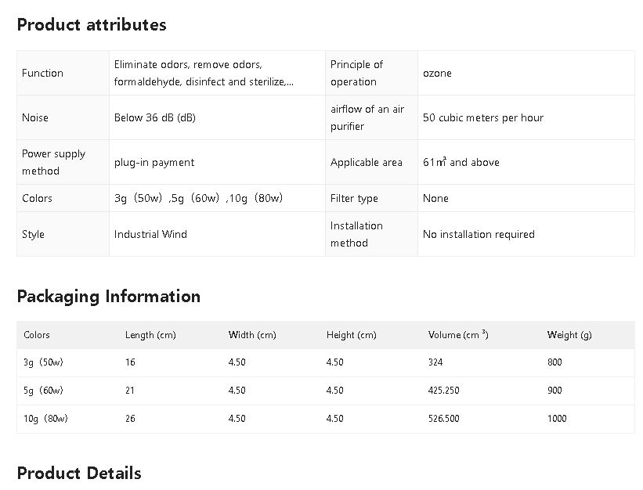Select the 3g (50w) packaging row
The image size is (643, 490).
(x=326, y=362)
